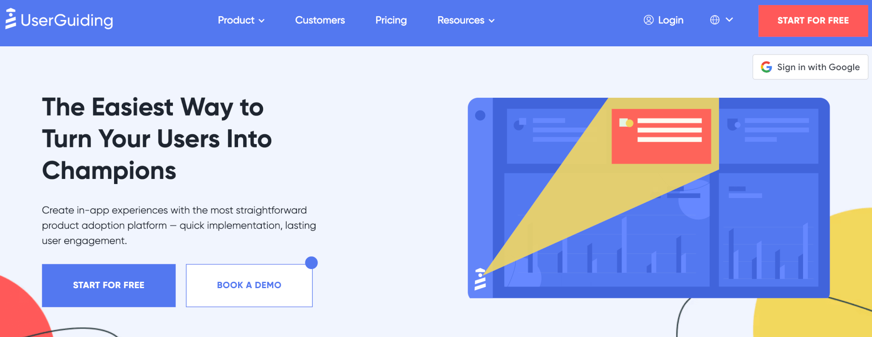Expand the Resources dropdown menu
872x337 pixels.
click(x=466, y=20)
